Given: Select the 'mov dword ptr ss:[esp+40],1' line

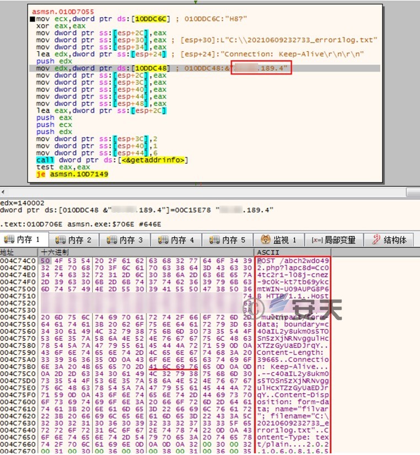Looking at the screenshot, I should (97, 146).
